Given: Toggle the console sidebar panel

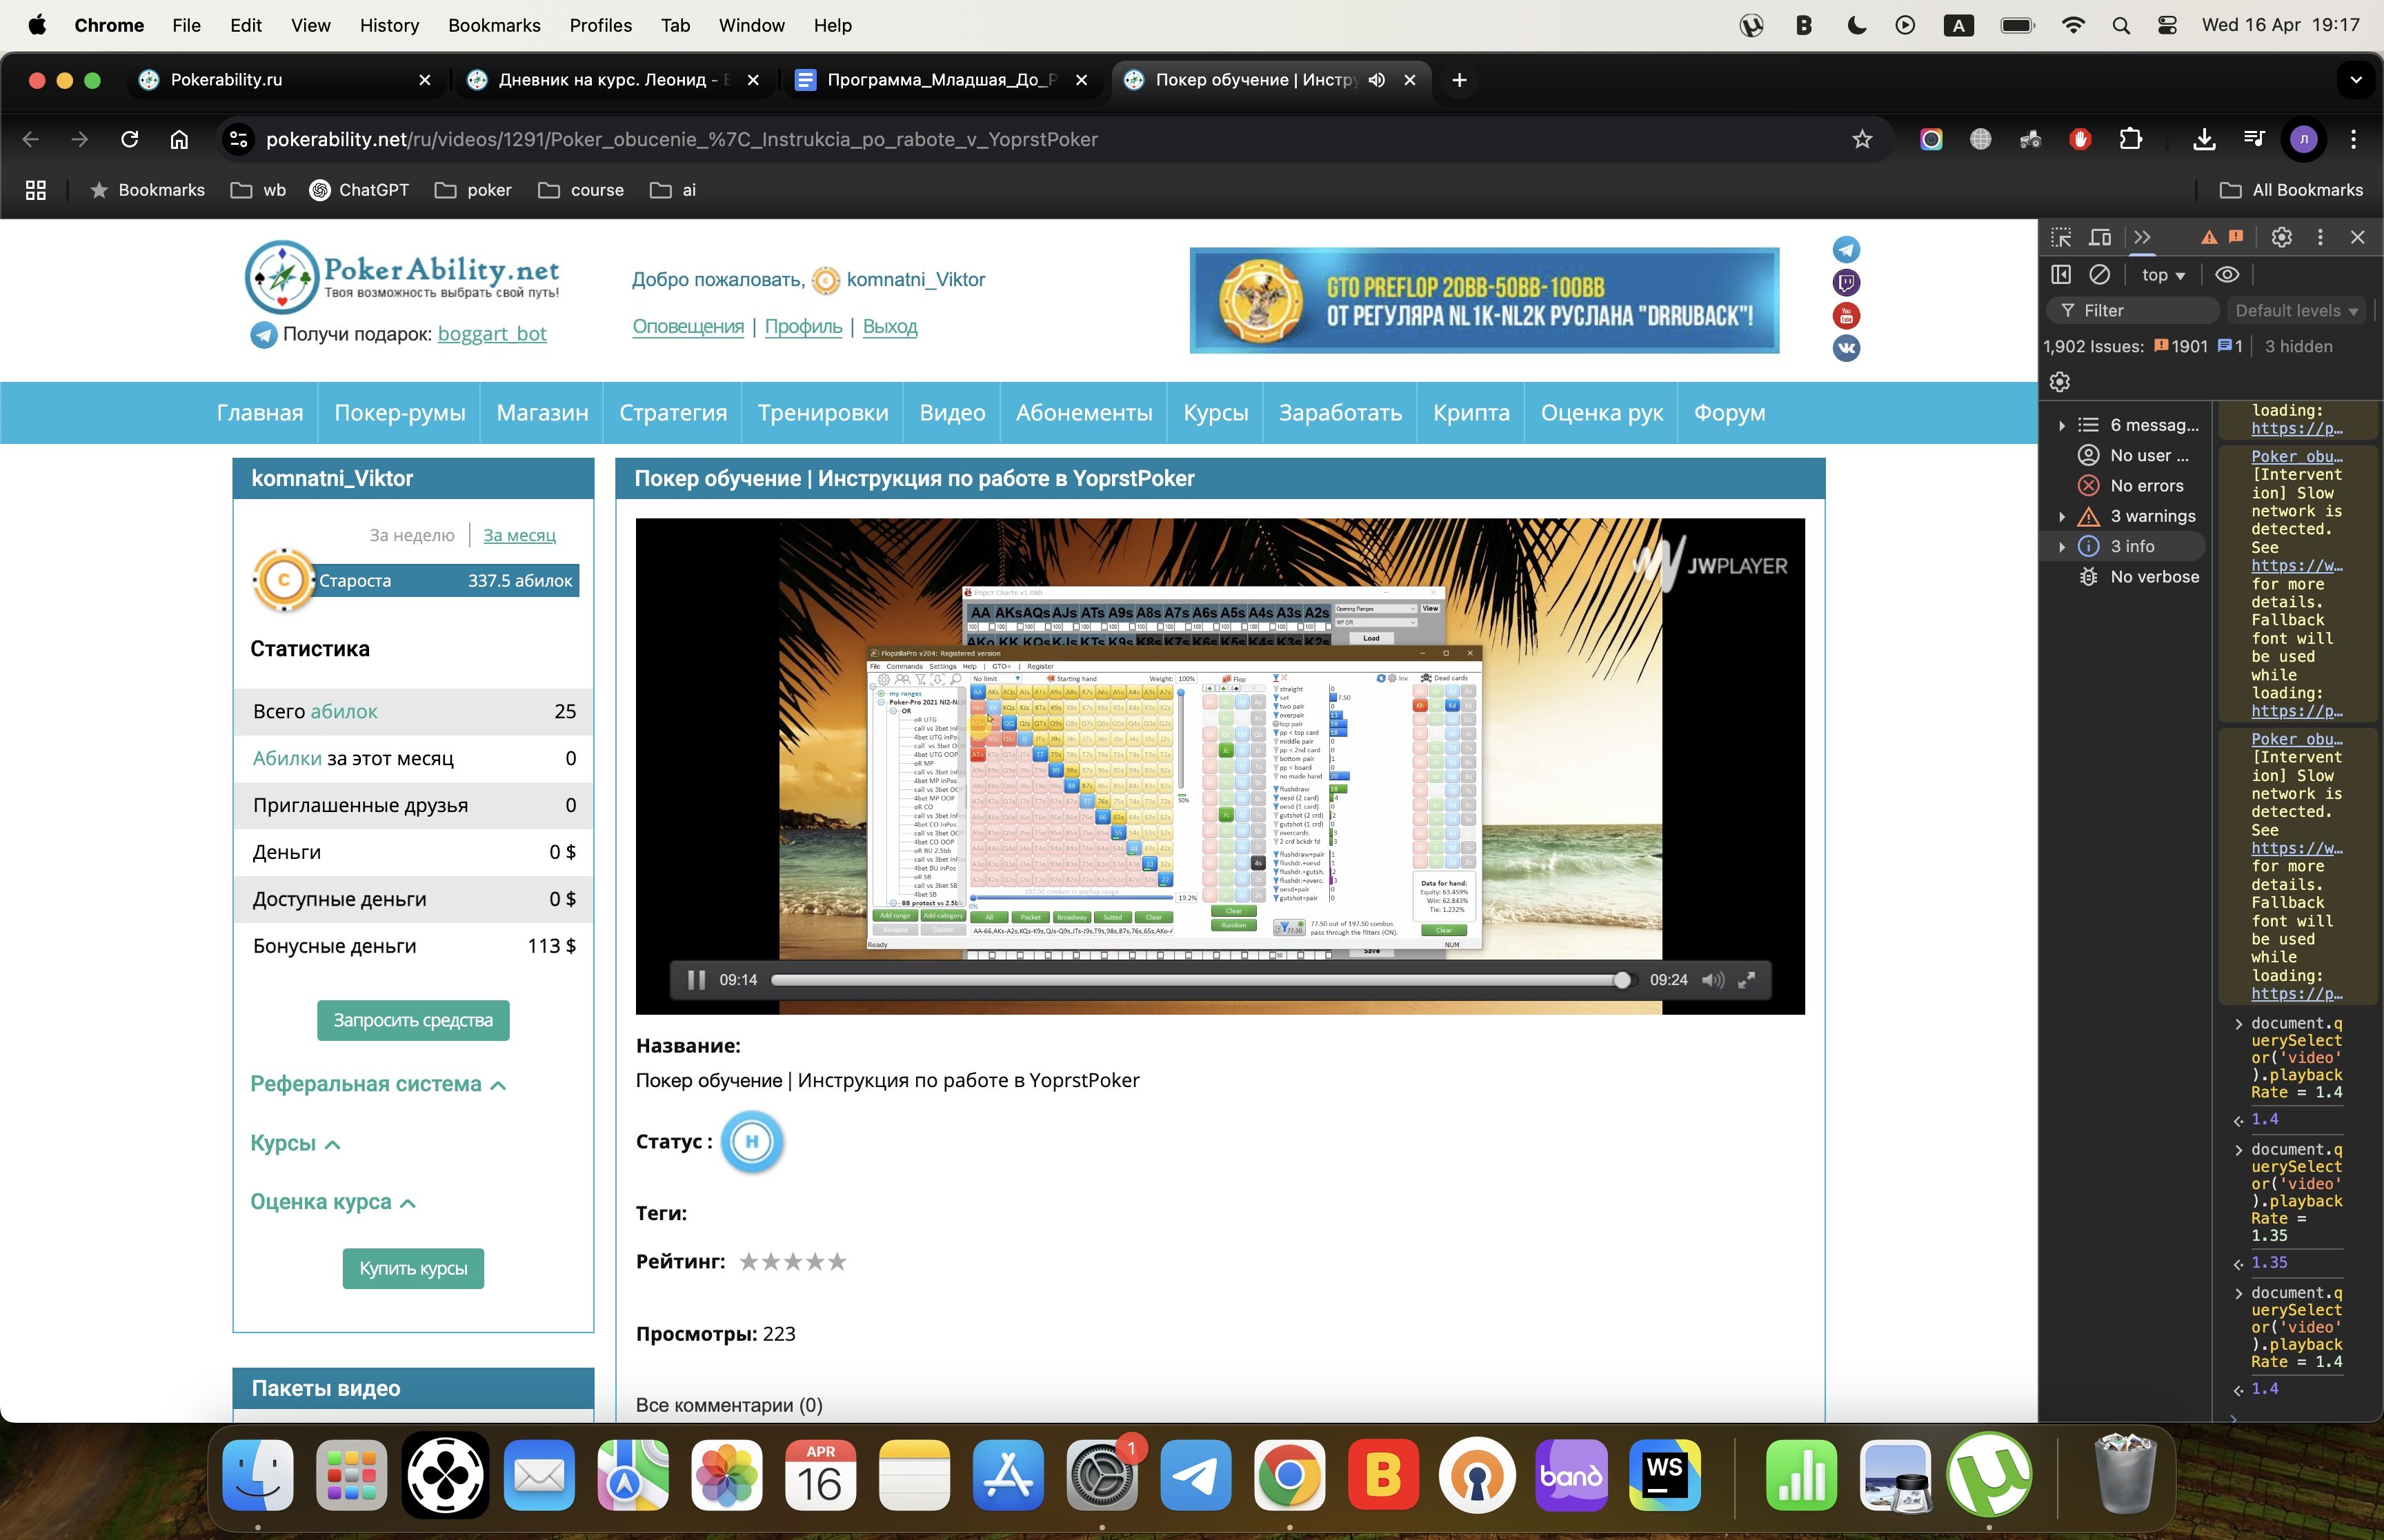Looking at the screenshot, I should pyautogui.click(x=2061, y=274).
